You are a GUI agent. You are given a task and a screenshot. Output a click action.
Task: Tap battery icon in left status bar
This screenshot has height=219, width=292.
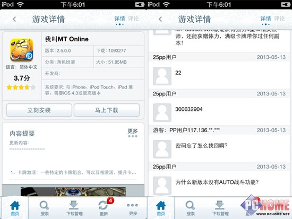click(x=140, y=4)
